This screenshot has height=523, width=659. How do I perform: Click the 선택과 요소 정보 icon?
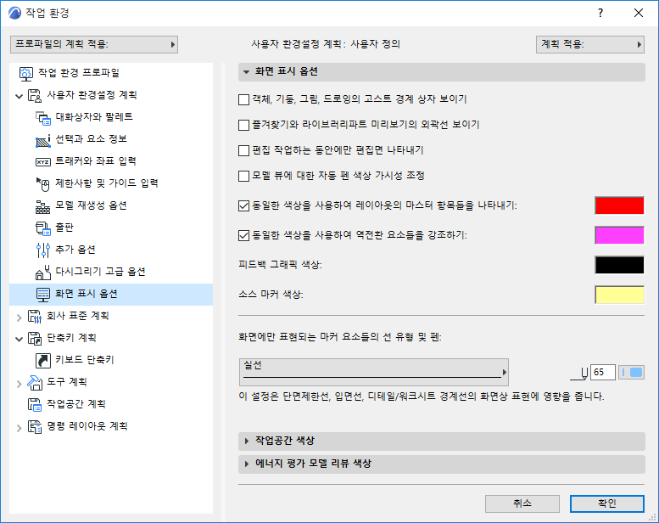(43, 140)
